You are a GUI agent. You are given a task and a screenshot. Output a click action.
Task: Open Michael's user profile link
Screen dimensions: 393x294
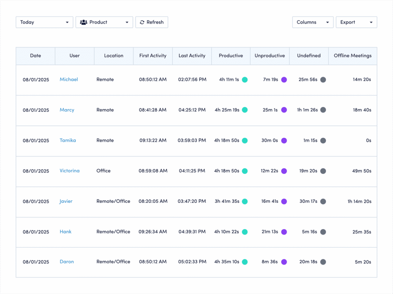click(x=69, y=80)
